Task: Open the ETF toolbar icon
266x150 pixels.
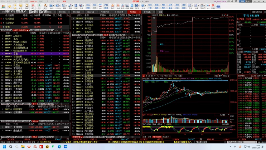Action: [208, 7]
